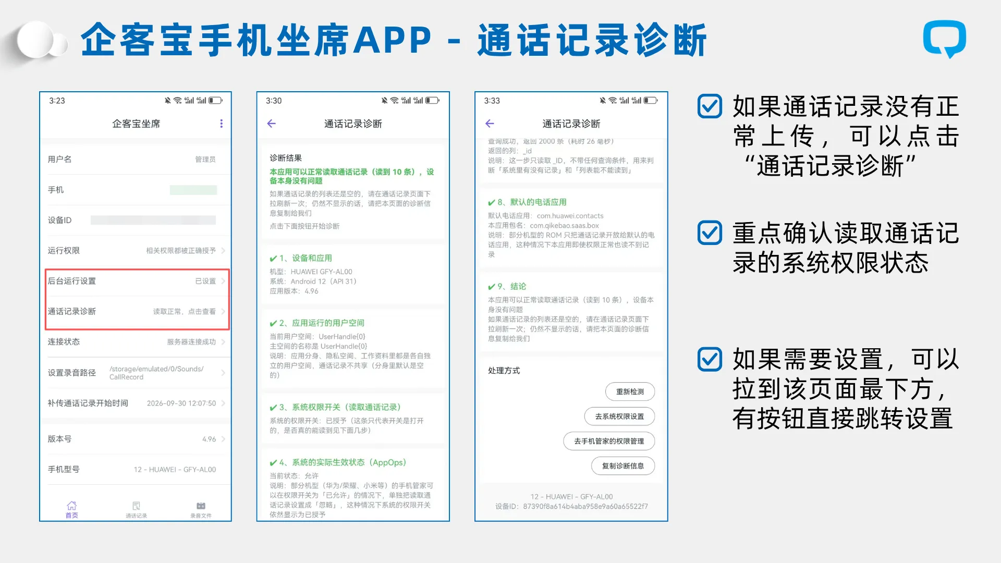Open 版本号 row chevron
1001x563 pixels.
(223, 439)
